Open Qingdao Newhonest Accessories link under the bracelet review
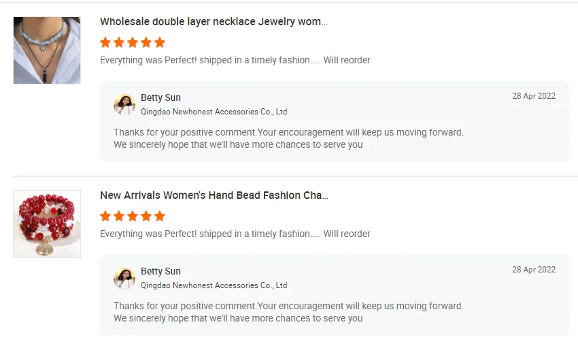The width and height of the screenshot is (578, 346). [x=214, y=285]
